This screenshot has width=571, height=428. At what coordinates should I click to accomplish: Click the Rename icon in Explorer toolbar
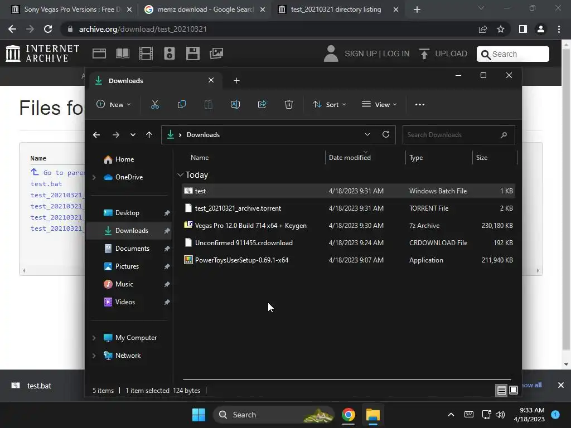[235, 104]
